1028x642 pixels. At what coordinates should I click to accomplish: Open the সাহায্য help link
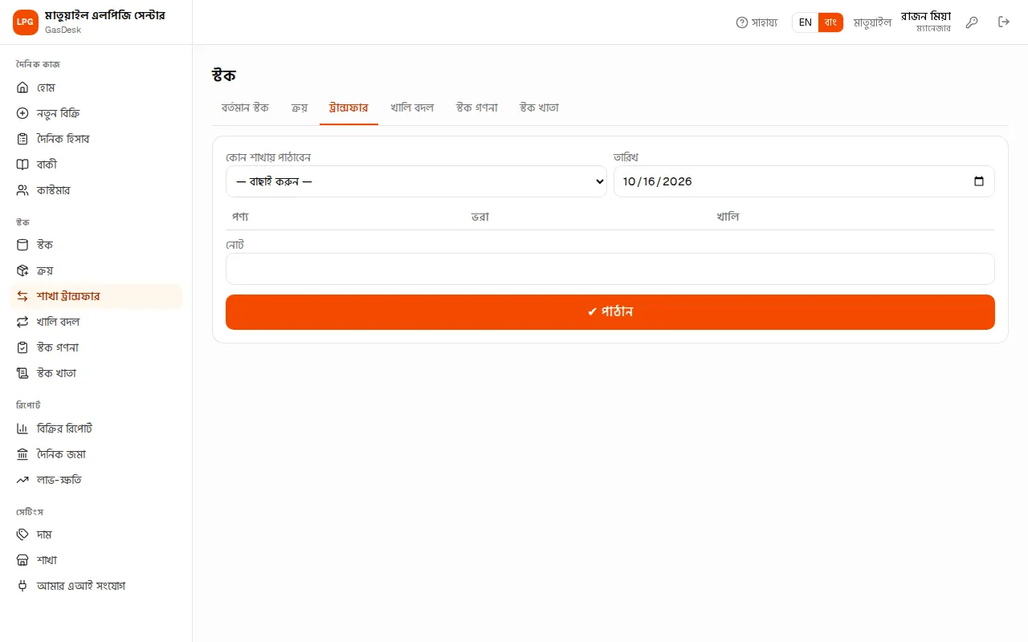[x=757, y=22]
